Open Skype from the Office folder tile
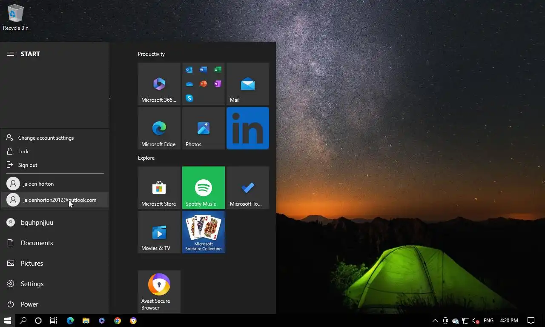The width and height of the screenshot is (545, 327). click(x=189, y=98)
